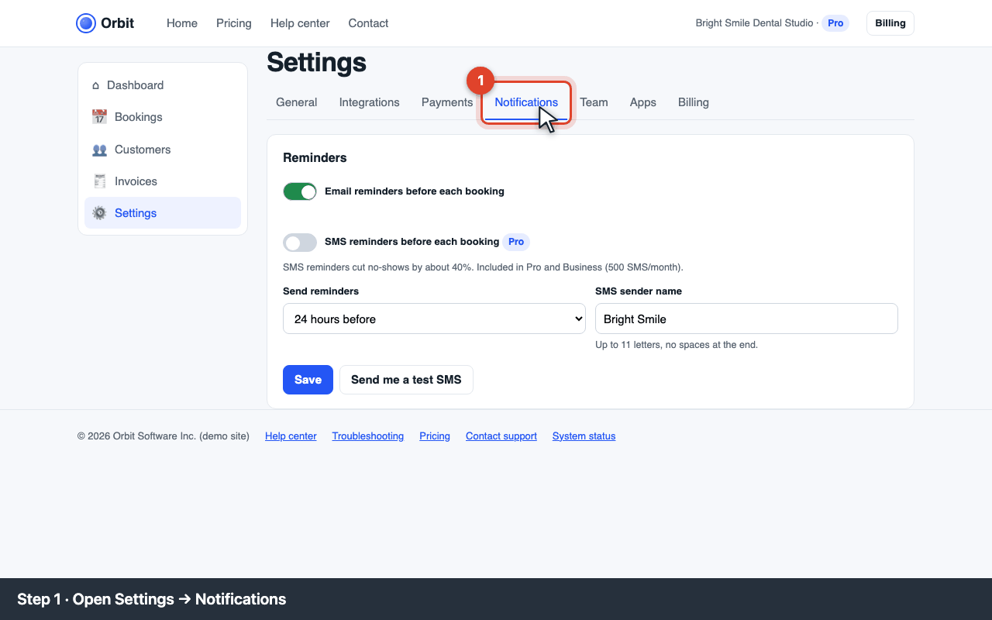Open Bookings in the sidebar
992x620 pixels.
163,117
